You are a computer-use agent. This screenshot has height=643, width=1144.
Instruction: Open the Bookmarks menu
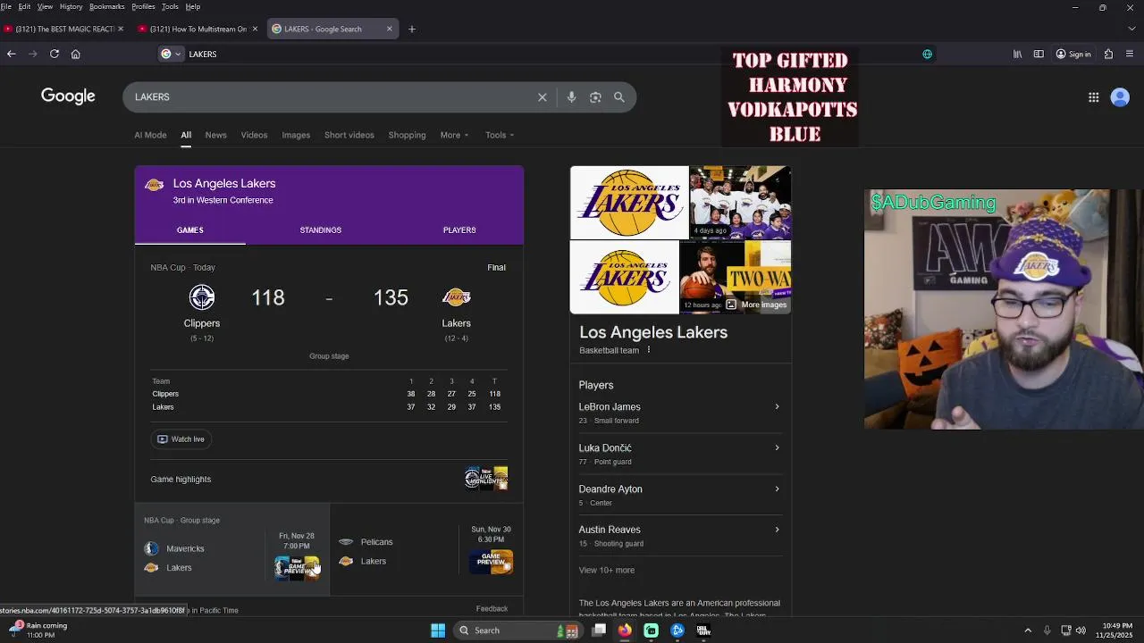106,6
